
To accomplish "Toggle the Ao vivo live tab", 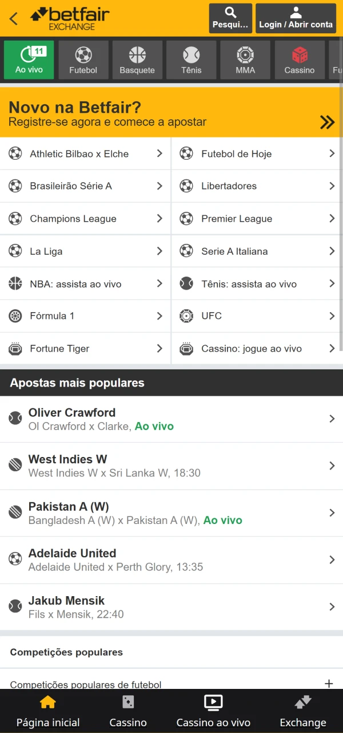I will [x=28, y=59].
